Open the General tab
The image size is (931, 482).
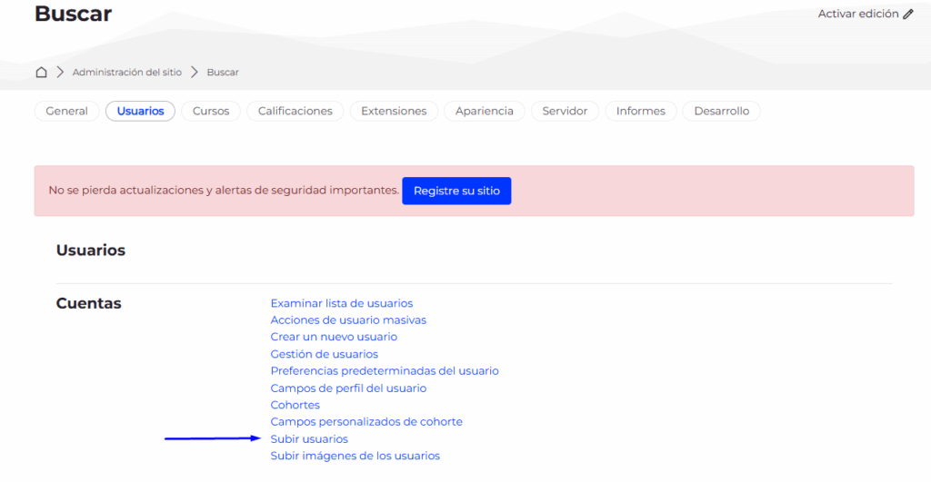coord(66,111)
